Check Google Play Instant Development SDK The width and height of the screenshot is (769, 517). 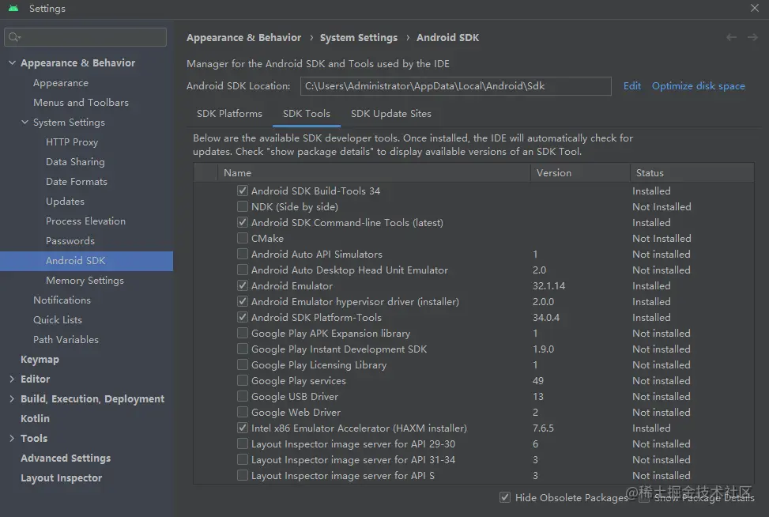coord(243,349)
